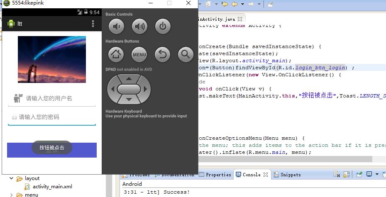Open the overflow menu in the ltt app bar
Image resolution: width=386 pixels, height=197 pixels.
(x=93, y=24)
